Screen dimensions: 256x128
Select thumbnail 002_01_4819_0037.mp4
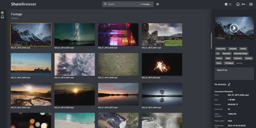tap(74, 34)
